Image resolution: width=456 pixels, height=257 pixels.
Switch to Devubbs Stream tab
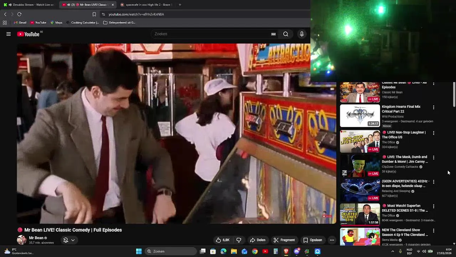coord(29,5)
